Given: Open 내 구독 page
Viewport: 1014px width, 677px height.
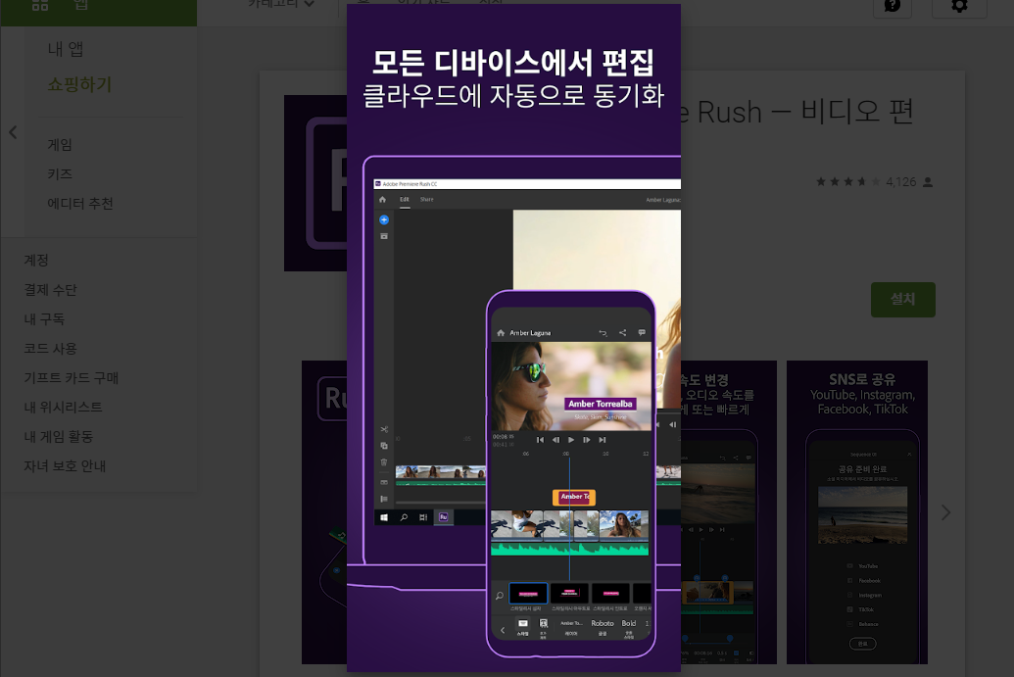Looking at the screenshot, I should 44,318.
